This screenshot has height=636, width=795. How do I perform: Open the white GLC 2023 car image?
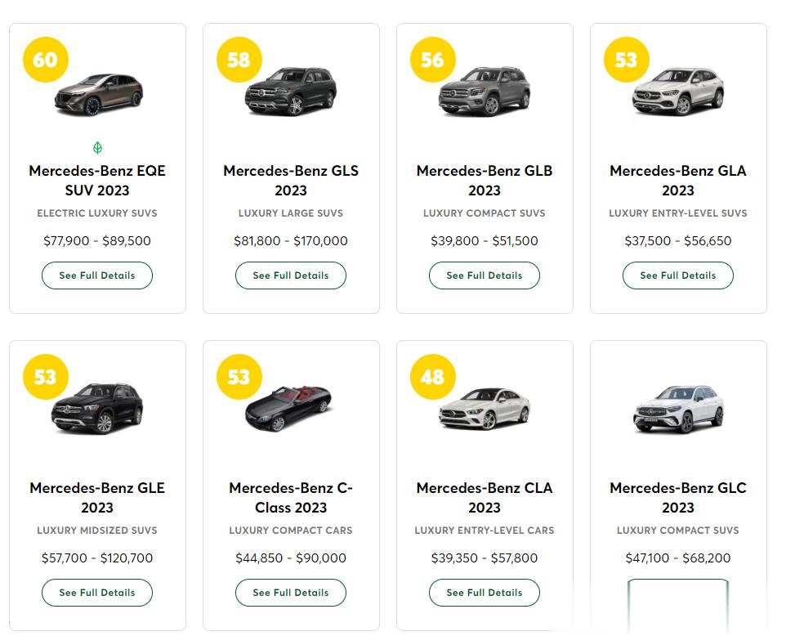pyautogui.click(x=678, y=410)
